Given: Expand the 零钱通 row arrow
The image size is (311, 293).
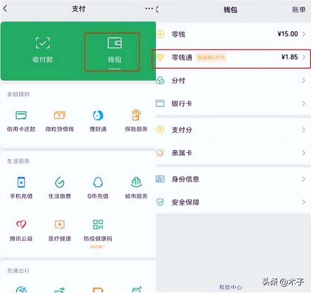Looking at the screenshot, I should pos(303,57).
